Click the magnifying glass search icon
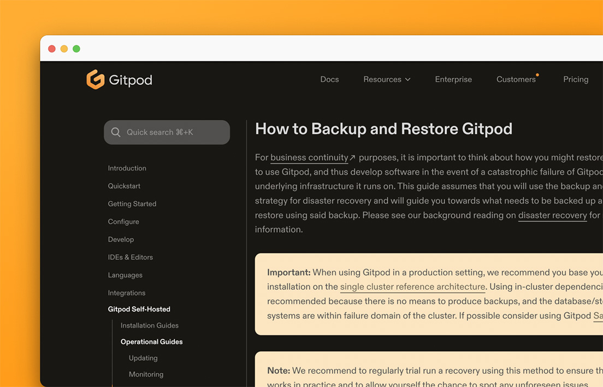This screenshot has width=603, height=387. point(116,132)
